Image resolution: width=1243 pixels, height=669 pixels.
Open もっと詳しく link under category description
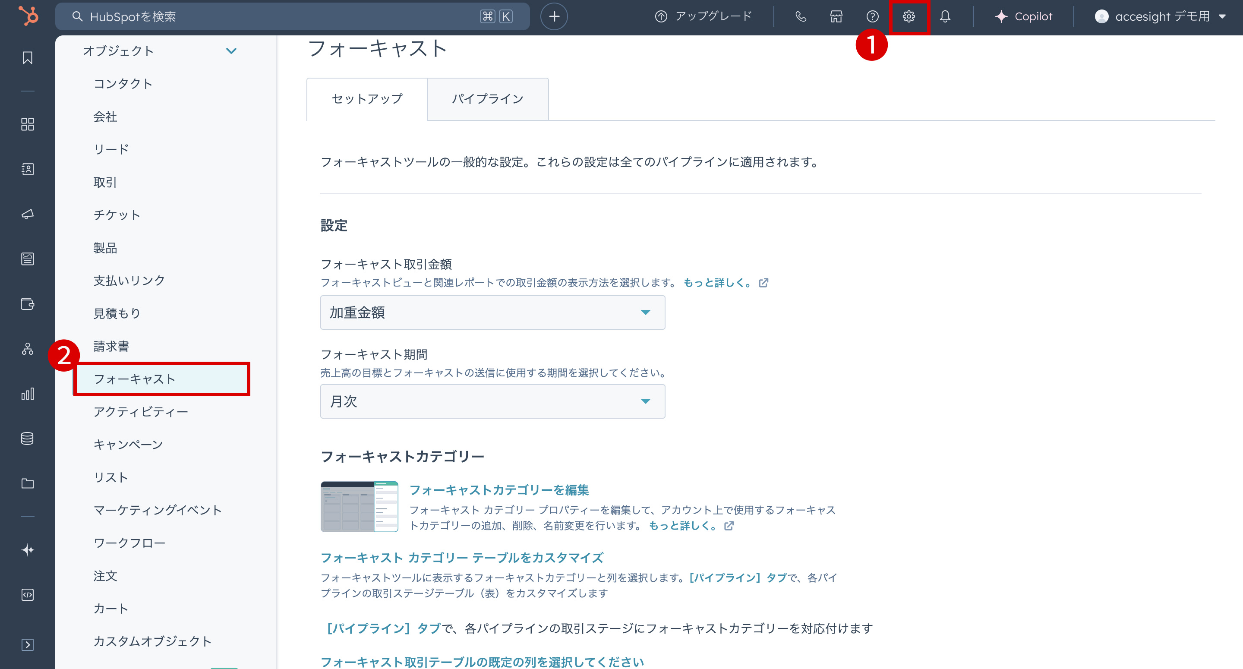pos(691,526)
